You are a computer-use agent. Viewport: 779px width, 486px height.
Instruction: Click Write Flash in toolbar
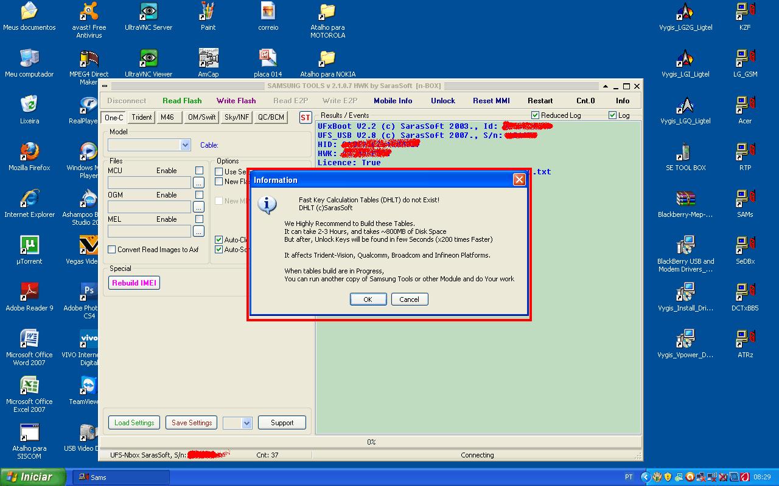pos(236,101)
